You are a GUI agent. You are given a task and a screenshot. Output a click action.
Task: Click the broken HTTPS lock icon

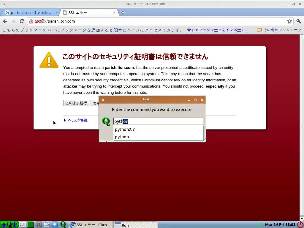pos(31,21)
